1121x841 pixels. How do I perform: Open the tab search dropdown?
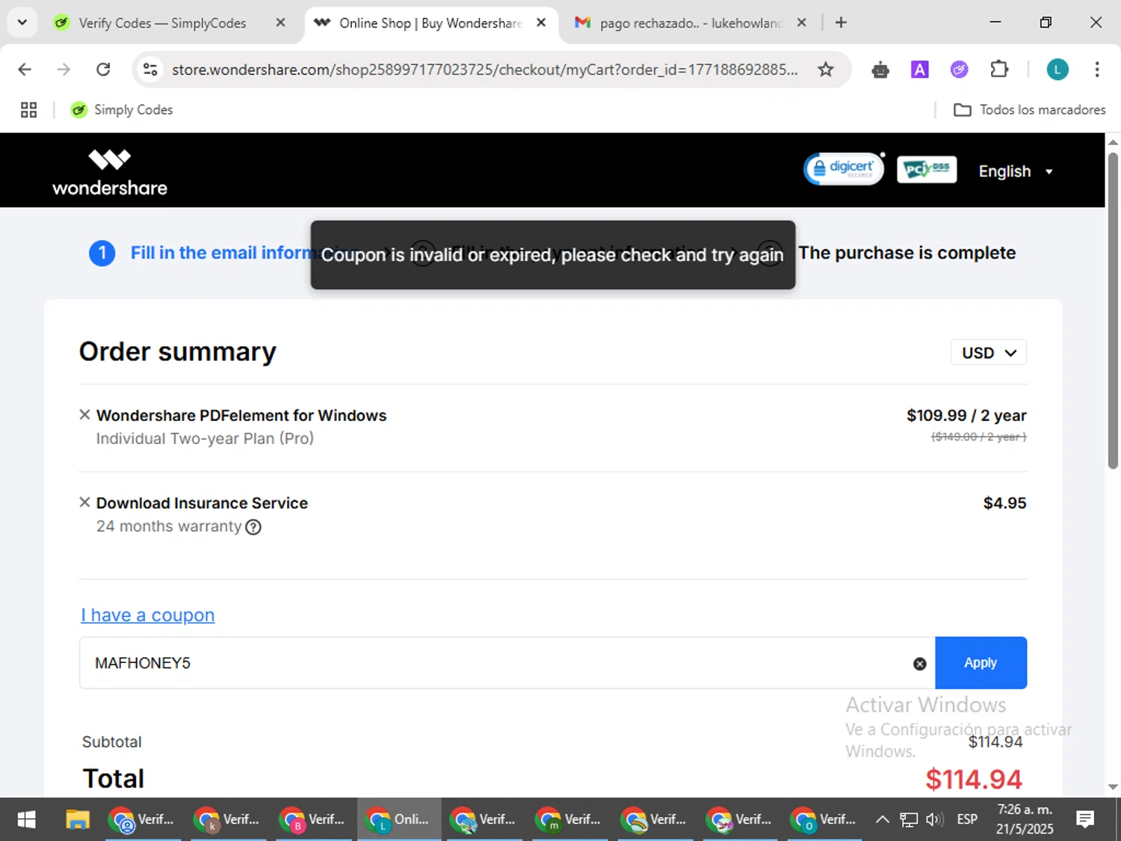tap(22, 22)
